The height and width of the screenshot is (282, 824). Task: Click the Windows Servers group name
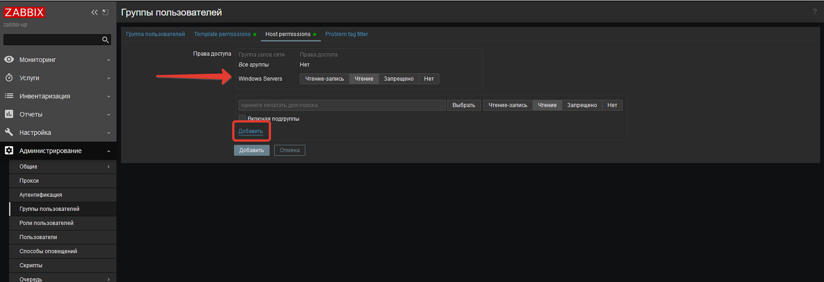260,79
